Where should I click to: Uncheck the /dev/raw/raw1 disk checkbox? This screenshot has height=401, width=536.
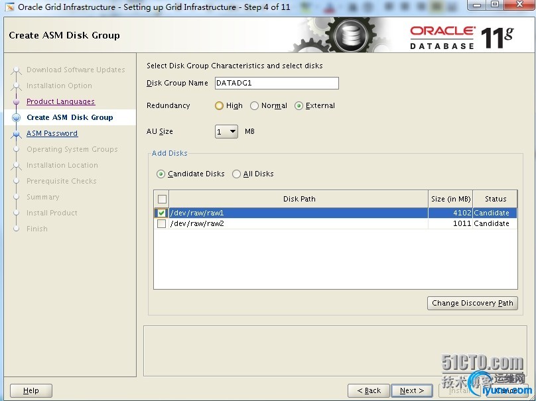coord(161,213)
